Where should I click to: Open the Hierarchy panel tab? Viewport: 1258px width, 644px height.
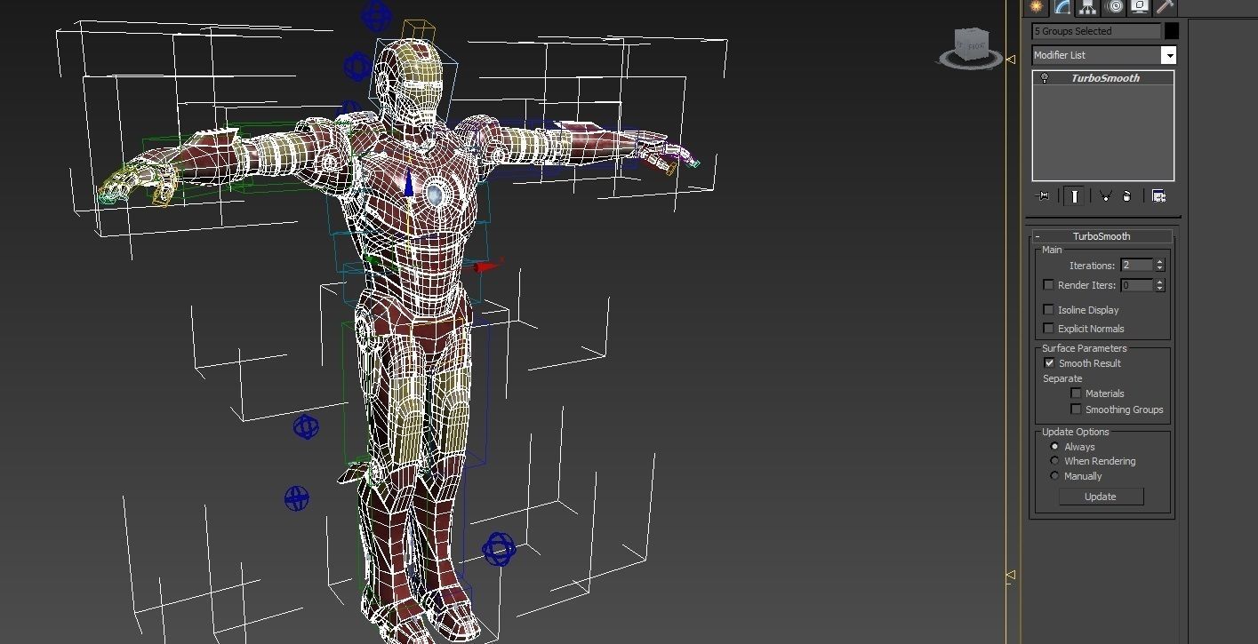click(1087, 7)
